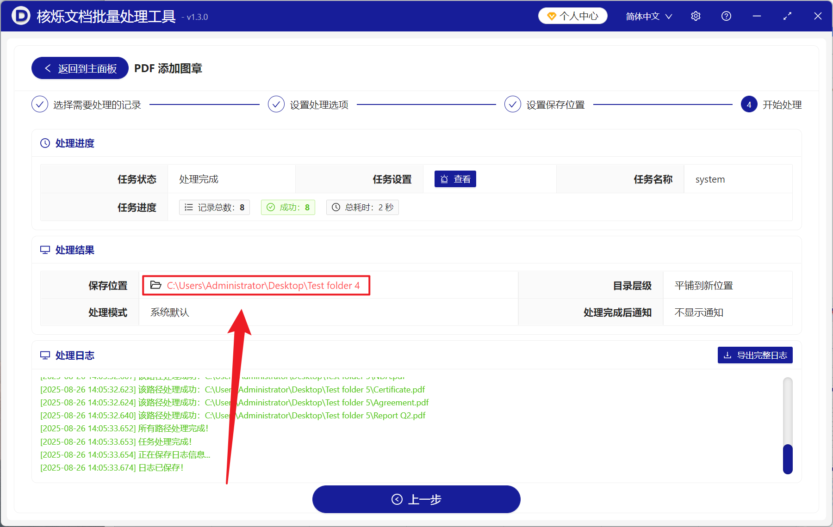Click the app logo in the title bar

pyautogui.click(x=20, y=16)
